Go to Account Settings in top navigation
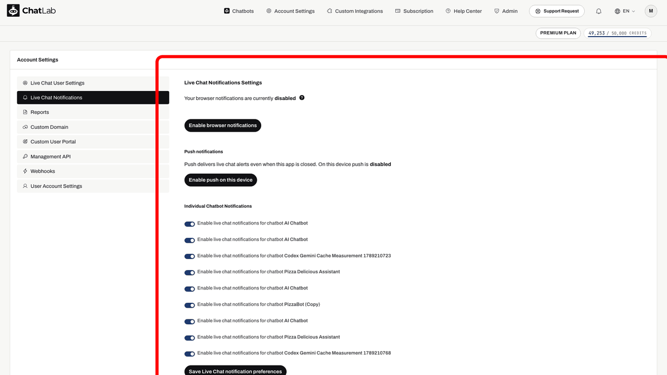The image size is (667, 375). point(290,11)
